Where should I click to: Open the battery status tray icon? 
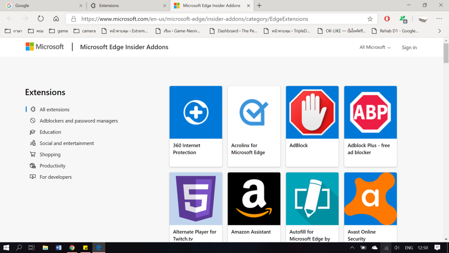coord(363,248)
